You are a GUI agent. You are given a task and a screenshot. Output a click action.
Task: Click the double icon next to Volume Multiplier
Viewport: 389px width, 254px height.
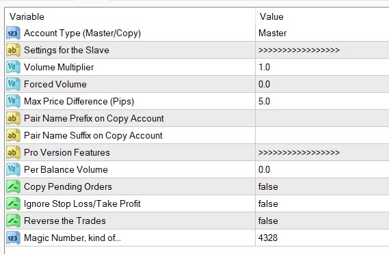[13, 68]
